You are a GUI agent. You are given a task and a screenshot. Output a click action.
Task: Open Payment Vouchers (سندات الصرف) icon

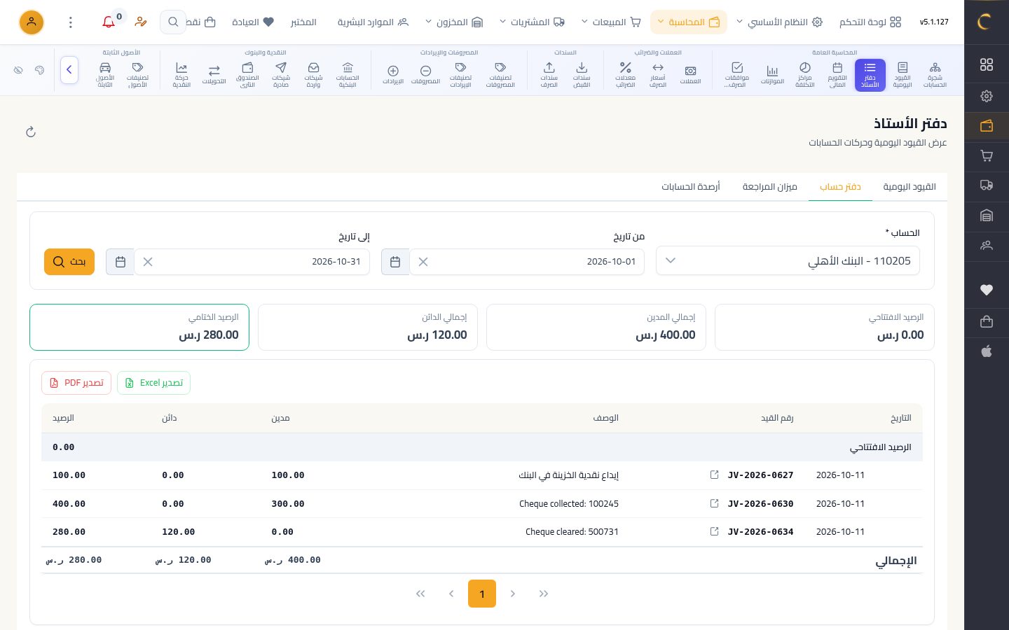point(549,75)
